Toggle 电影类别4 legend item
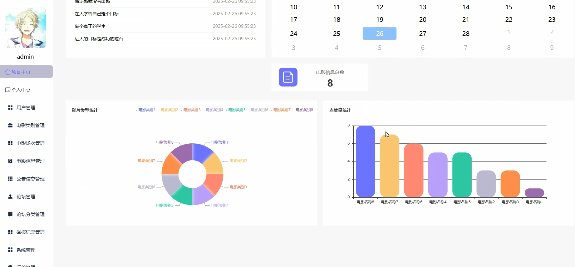Image resolution: width=575 pixels, height=267 pixels. pos(213,110)
